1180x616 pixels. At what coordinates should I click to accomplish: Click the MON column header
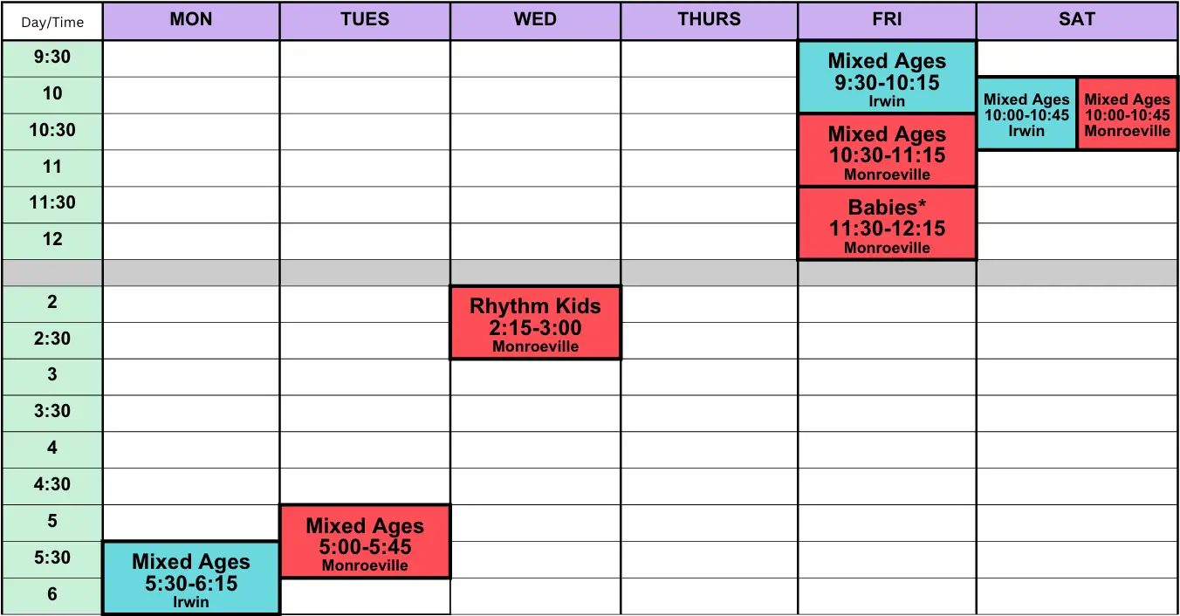pyautogui.click(x=191, y=20)
